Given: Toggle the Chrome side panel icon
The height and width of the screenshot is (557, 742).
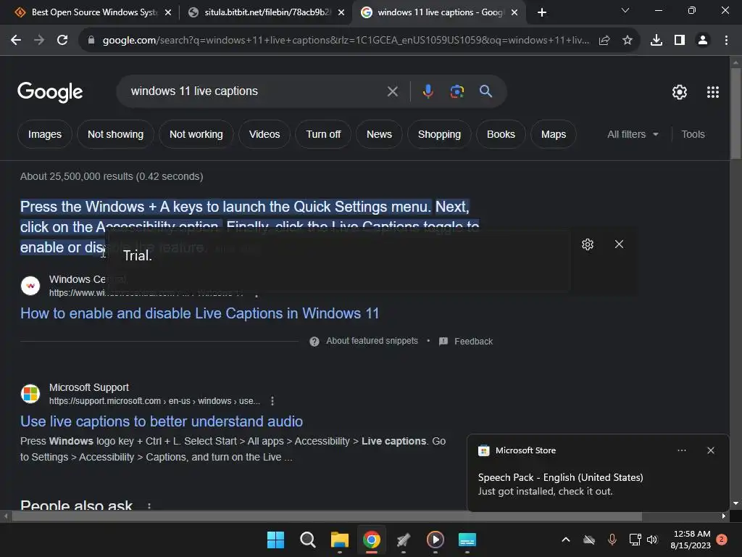Looking at the screenshot, I should (x=680, y=41).
